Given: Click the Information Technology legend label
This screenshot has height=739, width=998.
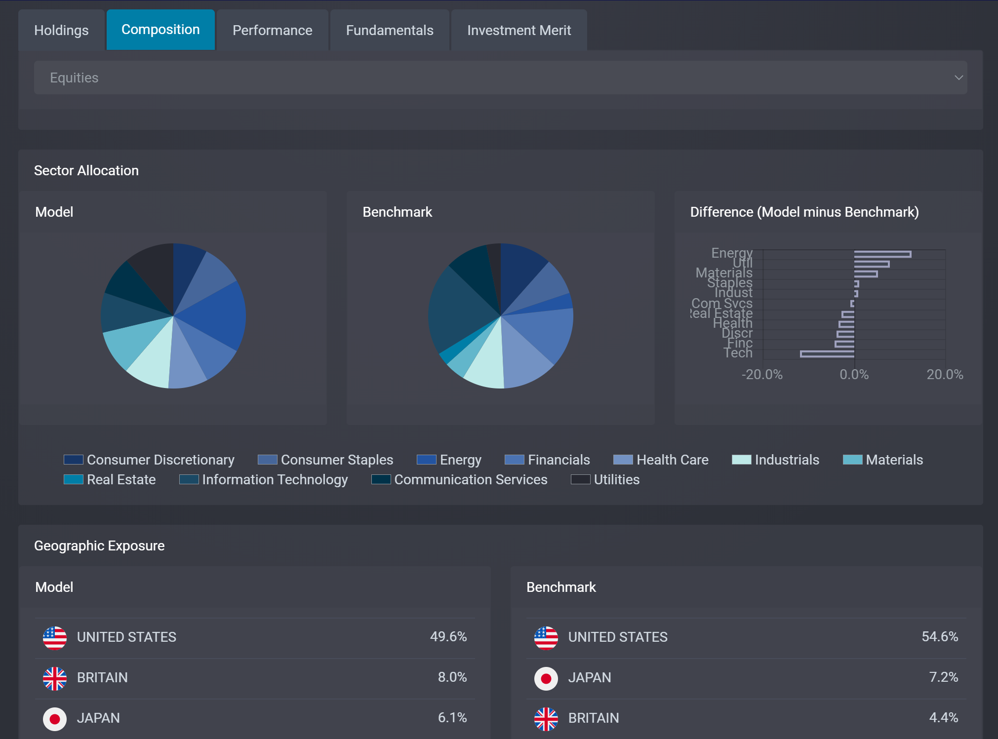Looking at the screenshot, I should pos(275,479).
